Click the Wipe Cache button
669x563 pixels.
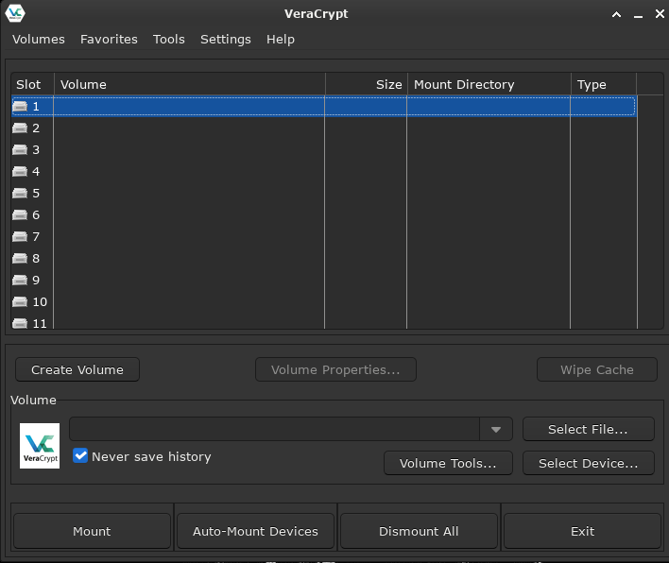point(597,369)
